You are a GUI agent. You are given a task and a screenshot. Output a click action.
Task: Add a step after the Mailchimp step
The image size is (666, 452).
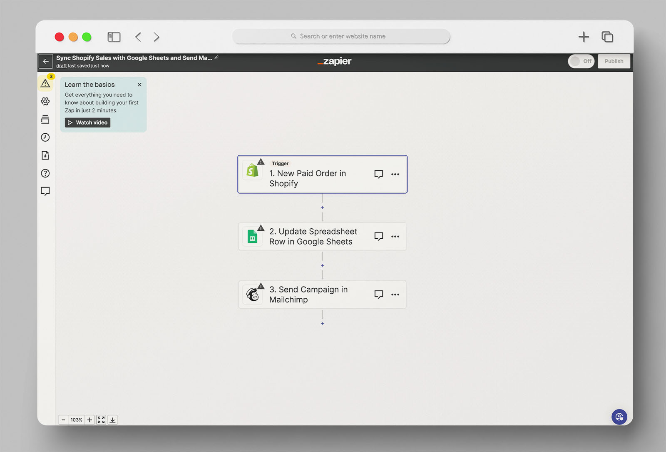click(322, 323)
